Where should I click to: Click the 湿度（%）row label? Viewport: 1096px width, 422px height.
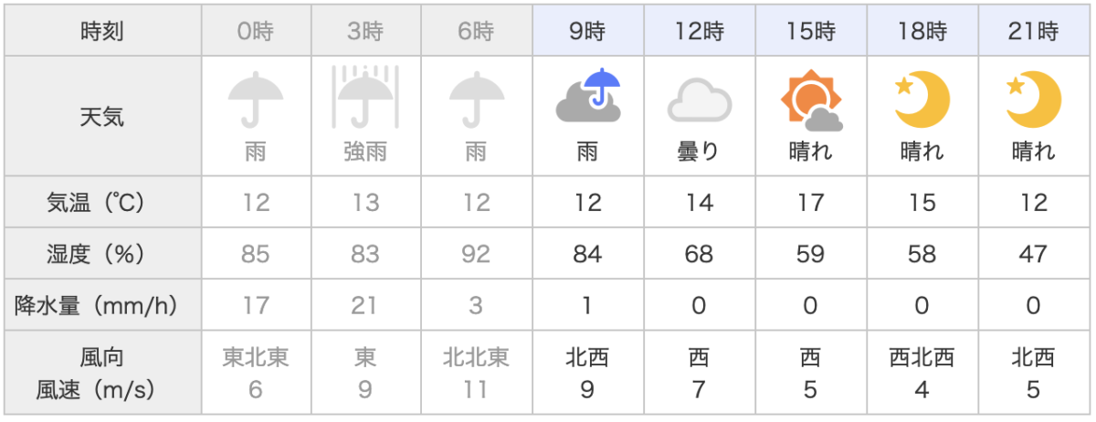pos(102,253)
